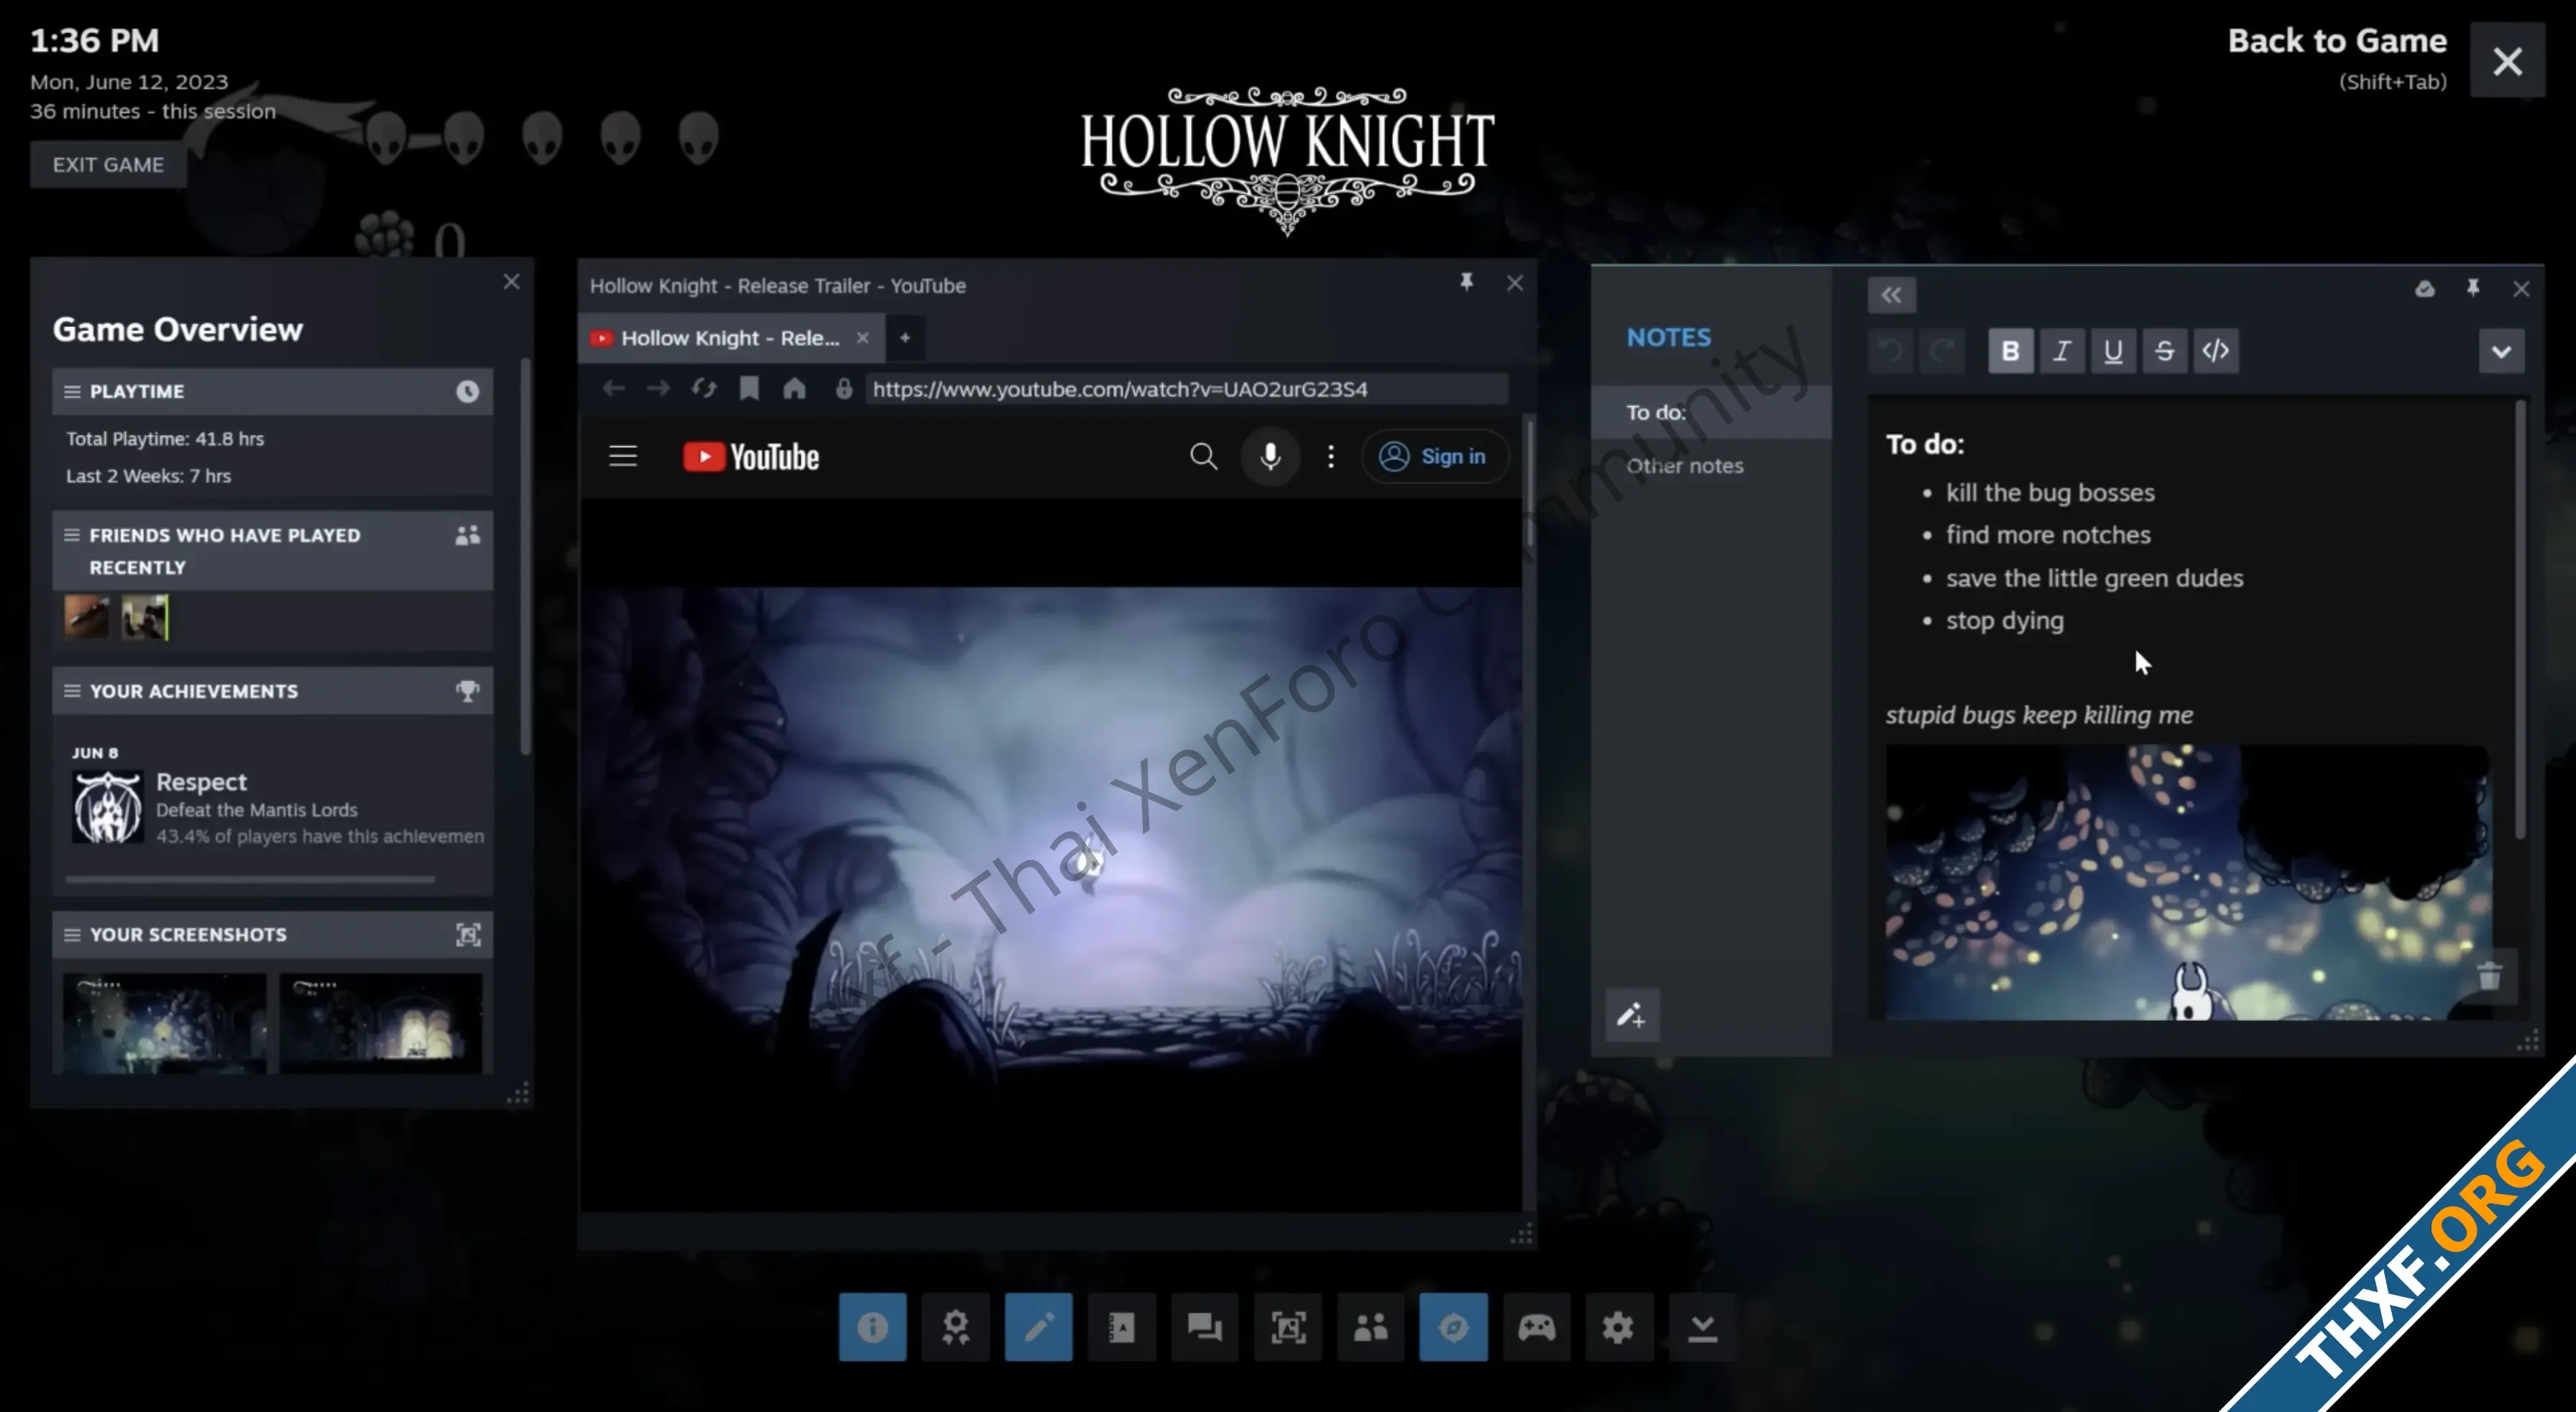Click YouTube voice search microphone
The width and height of the screenshot is (2576, 1412).
(x=1270, y=457)
